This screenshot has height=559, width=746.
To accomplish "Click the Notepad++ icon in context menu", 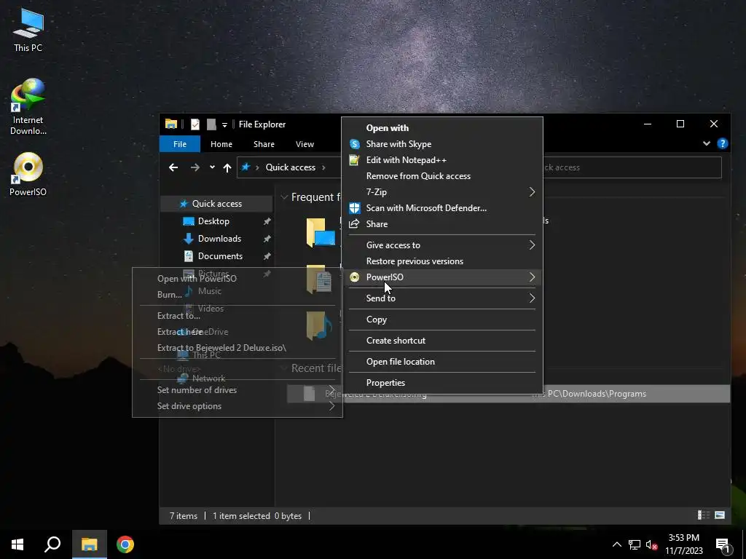I will [x=354, y=160].
